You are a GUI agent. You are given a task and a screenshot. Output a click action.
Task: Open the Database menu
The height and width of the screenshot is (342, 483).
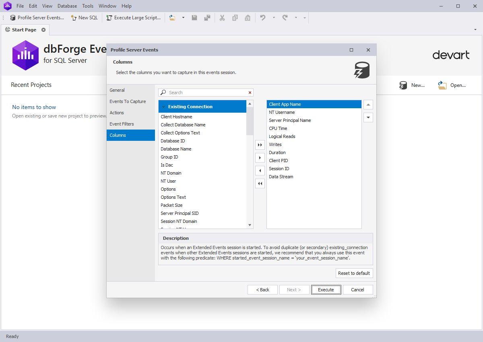tap(67, 6)
